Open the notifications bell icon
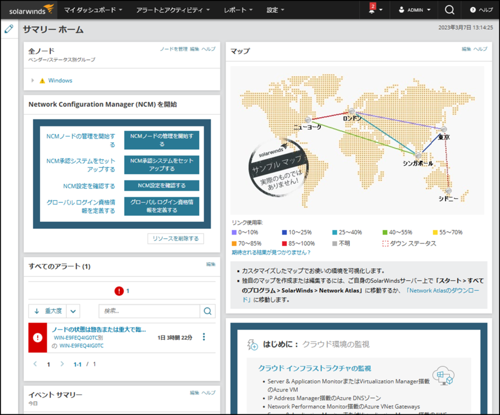Image resolution: width=500 pixels, height=415 pixels. coord(372,10)
